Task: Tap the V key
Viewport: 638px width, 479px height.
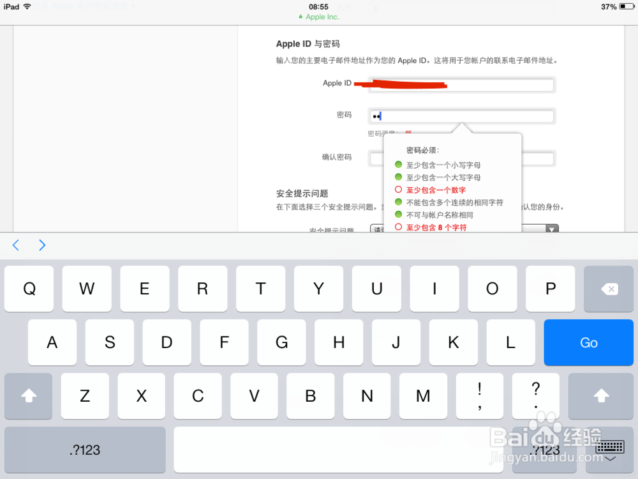Action: pyautogui.click(x=254, y=395)
